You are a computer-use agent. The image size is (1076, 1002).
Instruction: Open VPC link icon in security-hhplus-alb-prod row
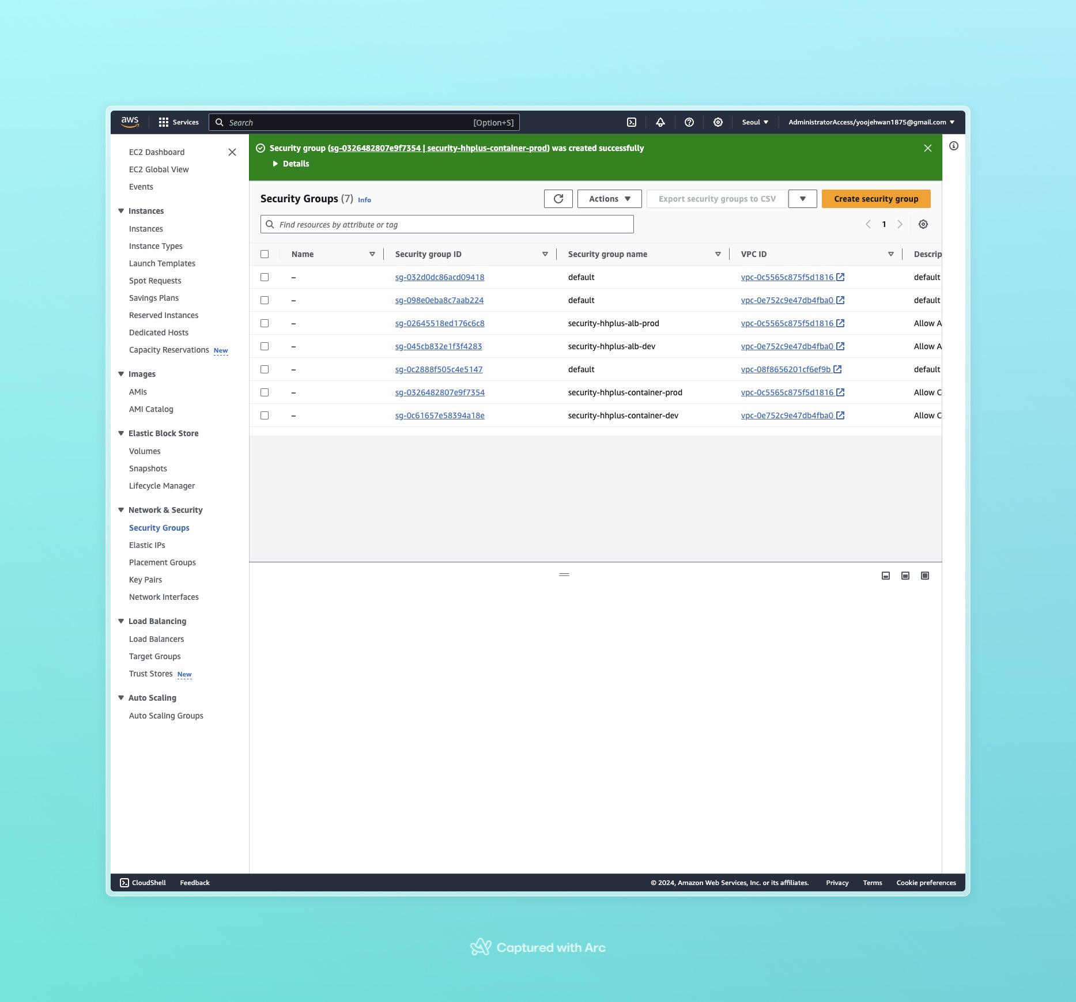click(841, 323)
